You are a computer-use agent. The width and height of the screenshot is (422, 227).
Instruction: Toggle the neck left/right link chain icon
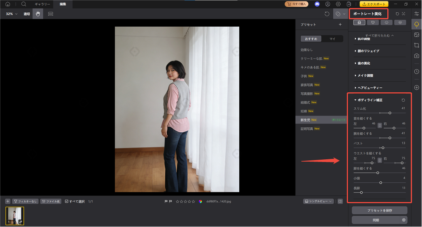pyautogui.click(x=380, y=125)
